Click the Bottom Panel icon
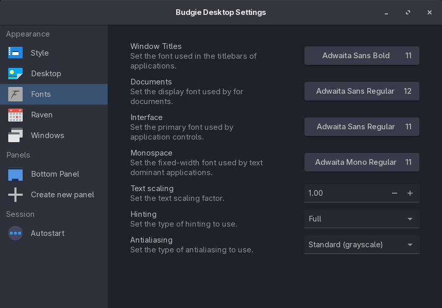Image resolution: width=442 pixels, height=308 pixels. 15,174
